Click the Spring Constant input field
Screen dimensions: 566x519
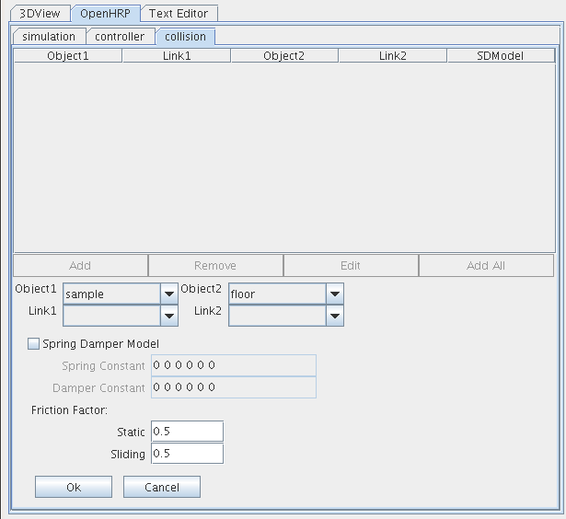(234, 365)
